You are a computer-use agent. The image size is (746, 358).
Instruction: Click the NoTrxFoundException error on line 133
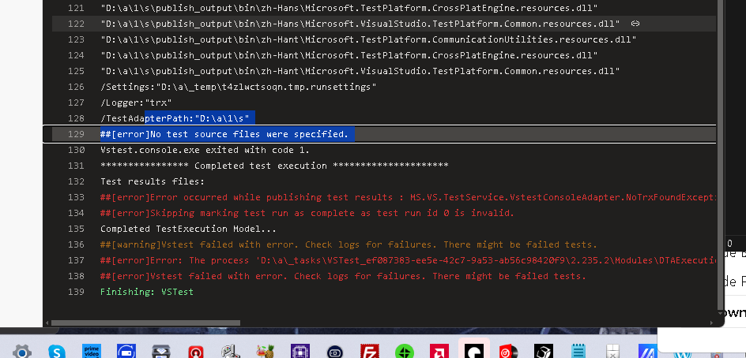pyautogui.click(x=408, y=197)
